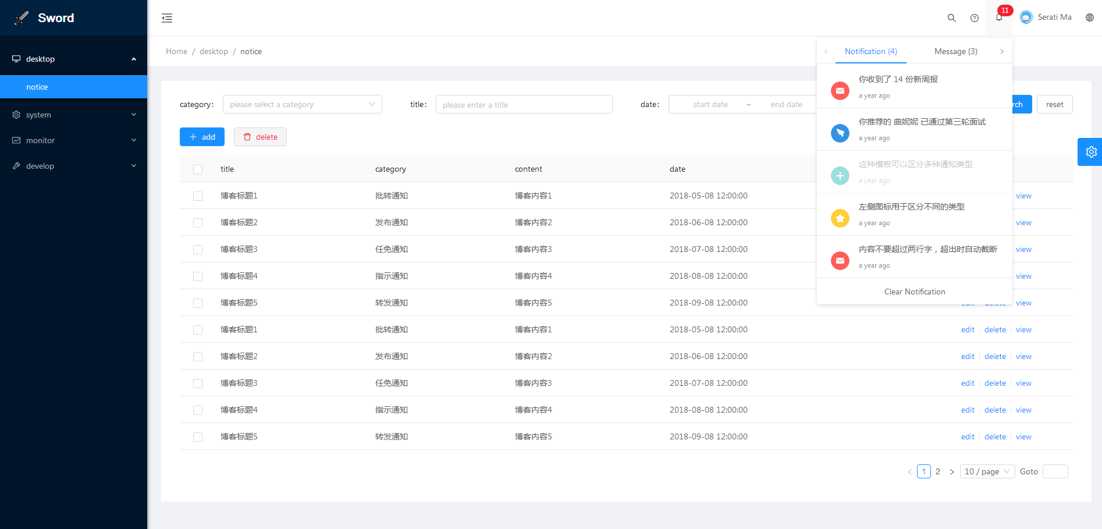The width and height of the screenshot is (1102, 529).
Task: Check the first 博客标题1 row checkbox
Action: click(198, 196)
